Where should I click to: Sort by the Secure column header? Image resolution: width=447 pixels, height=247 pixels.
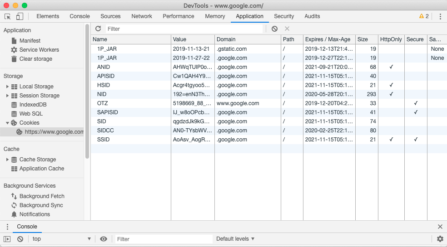pyautogui.click(x=416, y=39)
